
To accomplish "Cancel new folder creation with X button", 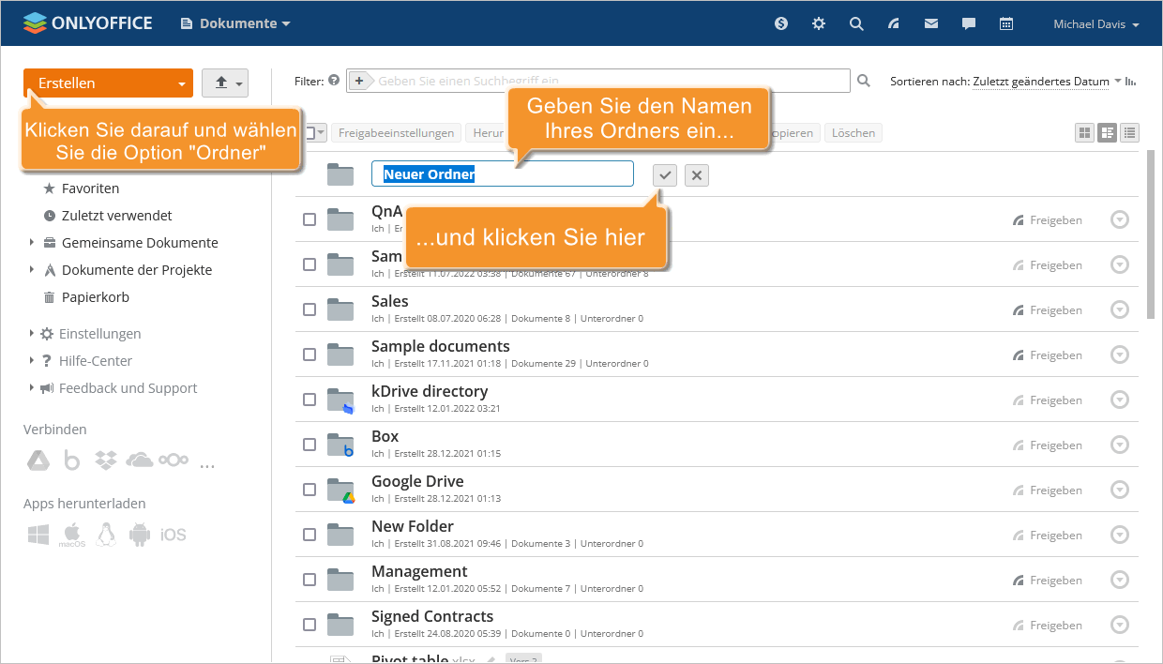I will pos(697,174).
